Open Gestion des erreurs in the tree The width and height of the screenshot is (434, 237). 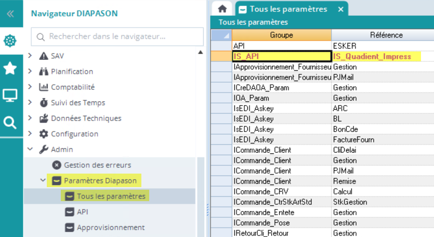97,165
